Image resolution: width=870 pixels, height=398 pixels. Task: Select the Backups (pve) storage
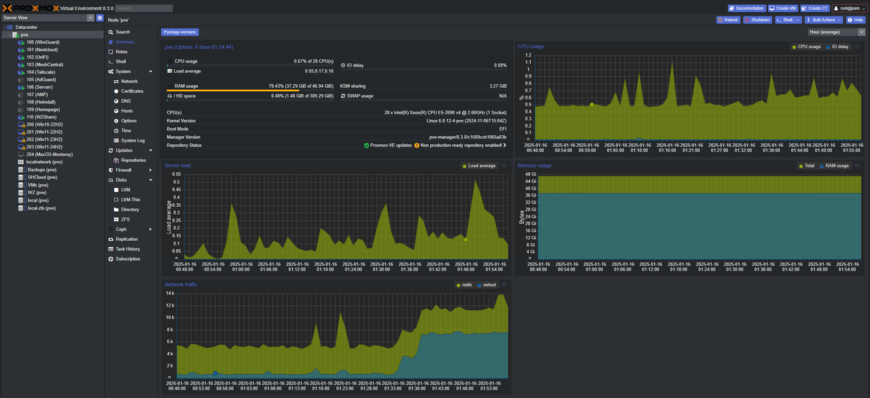(x=37, y=169)
